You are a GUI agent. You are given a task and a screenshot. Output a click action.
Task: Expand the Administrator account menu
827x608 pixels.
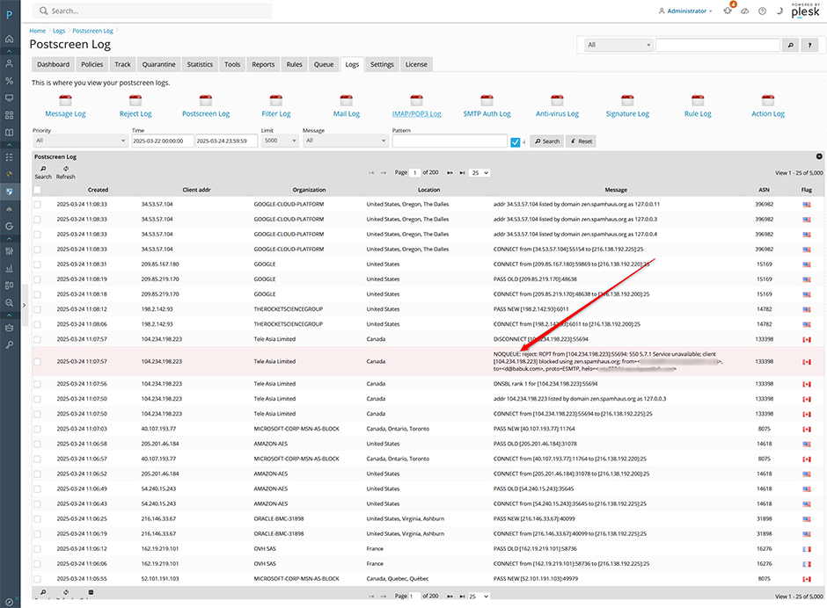(x=685, y=11)
